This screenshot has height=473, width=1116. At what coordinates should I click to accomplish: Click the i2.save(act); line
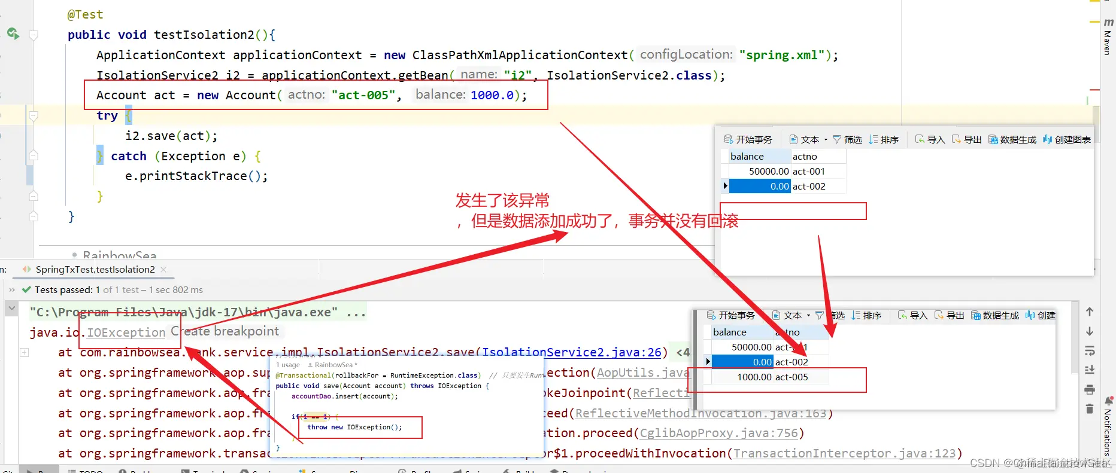pos(171,136)
